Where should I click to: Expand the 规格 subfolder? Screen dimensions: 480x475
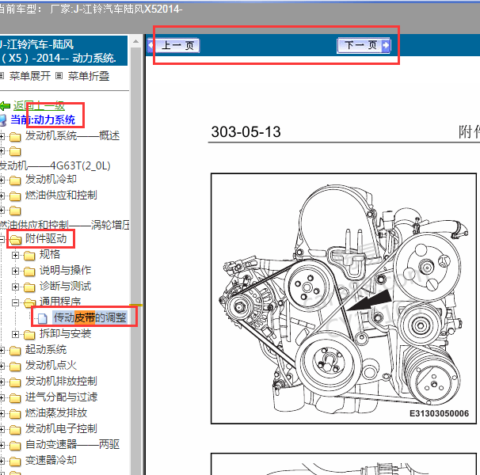coord(15,255)
